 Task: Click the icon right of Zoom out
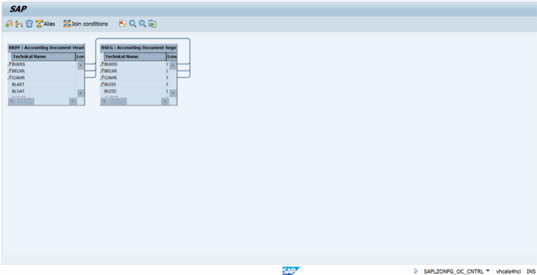point(153,24)
